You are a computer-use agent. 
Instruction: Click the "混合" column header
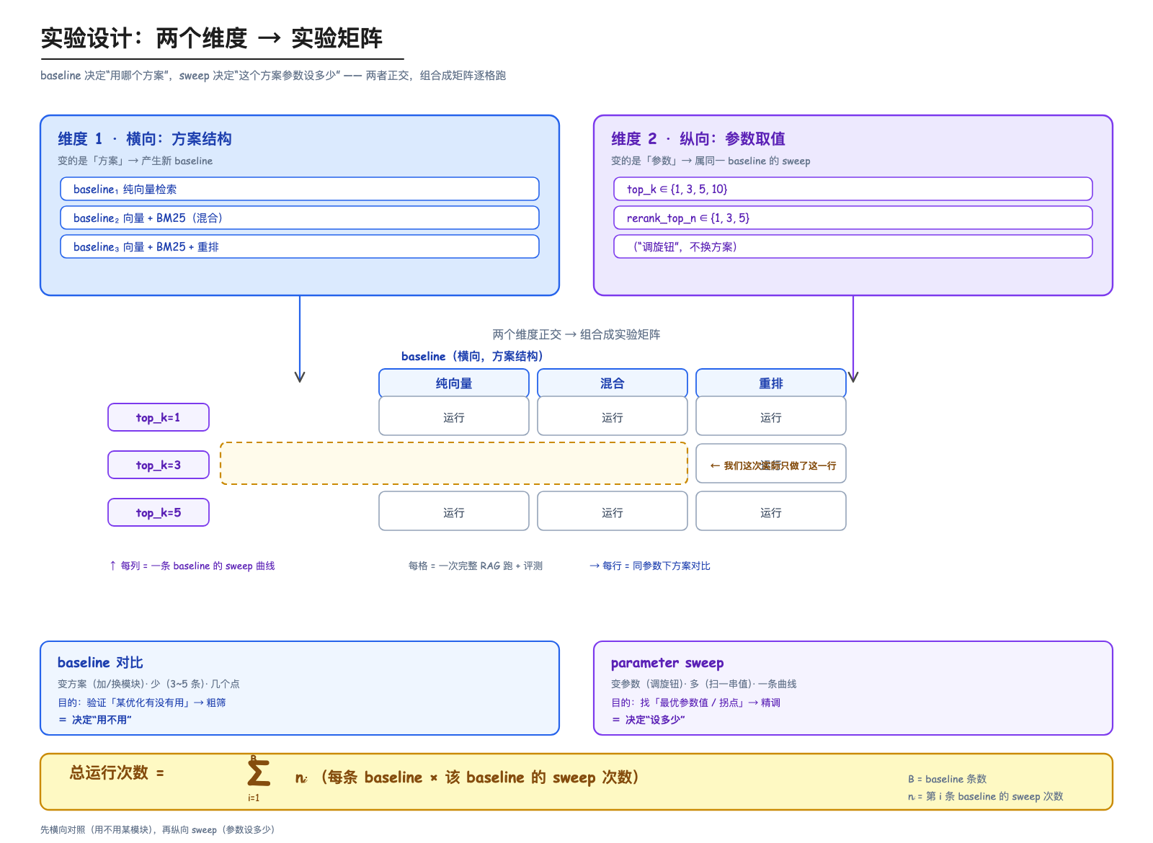click(x=613, y=383)
